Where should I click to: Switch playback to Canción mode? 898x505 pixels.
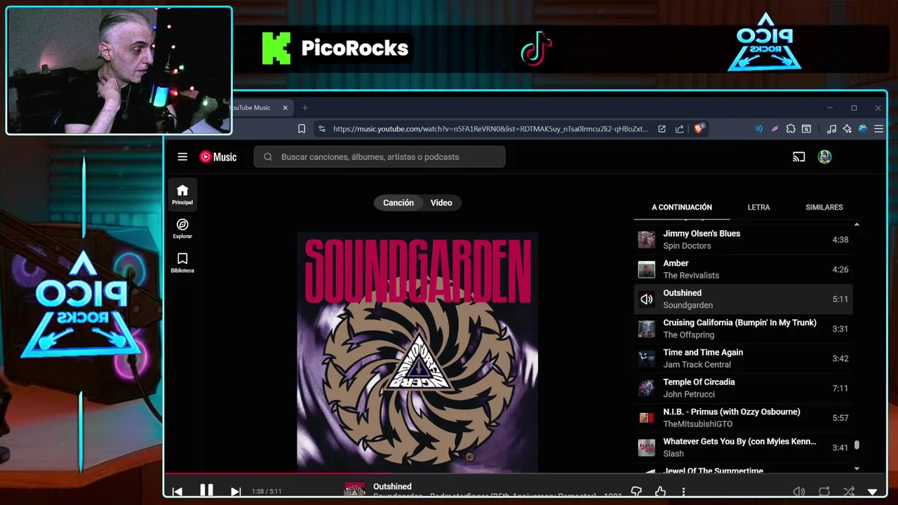(398, 203)
